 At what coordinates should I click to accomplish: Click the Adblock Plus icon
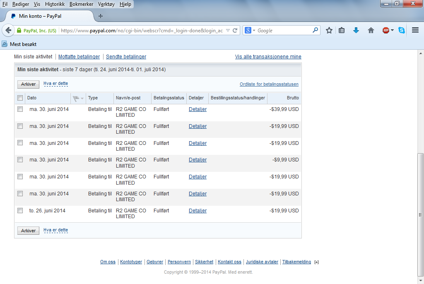[x=386, y=30]
